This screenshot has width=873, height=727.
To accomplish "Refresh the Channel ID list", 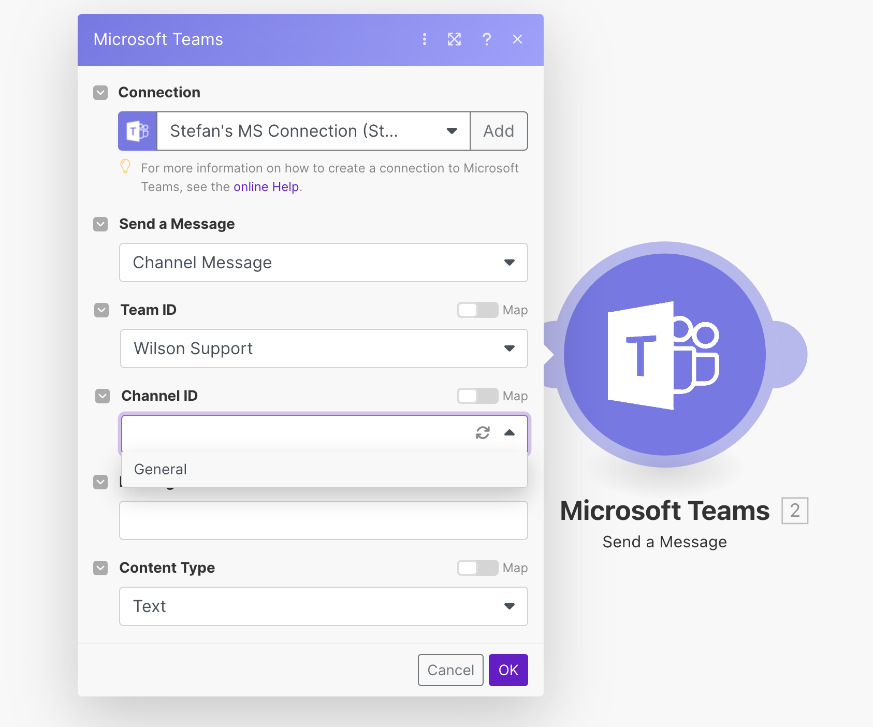I will (483, 433).
